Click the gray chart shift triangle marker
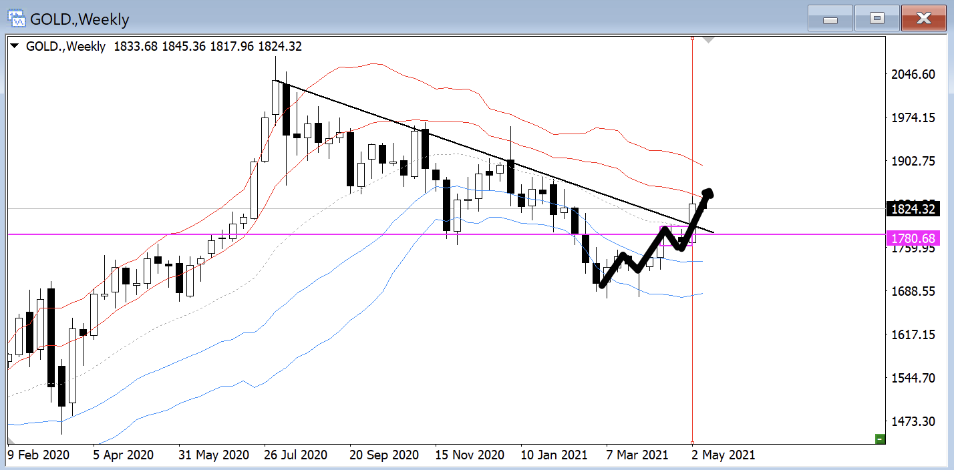Screen dimensions: 954x470 709,40
